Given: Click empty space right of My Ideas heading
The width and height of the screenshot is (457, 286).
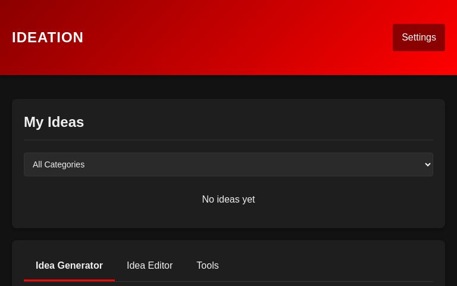Looking at the screenshot, I should pos(268,122).
